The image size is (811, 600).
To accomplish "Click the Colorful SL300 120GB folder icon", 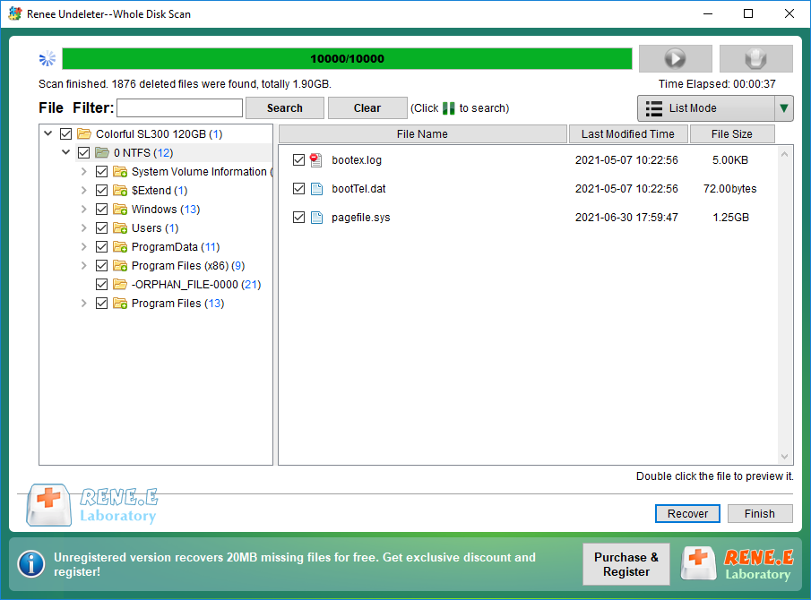I will click(84, 133).
